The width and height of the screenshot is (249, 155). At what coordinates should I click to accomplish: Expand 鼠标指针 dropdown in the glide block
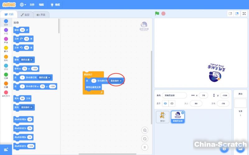point(116,81)
